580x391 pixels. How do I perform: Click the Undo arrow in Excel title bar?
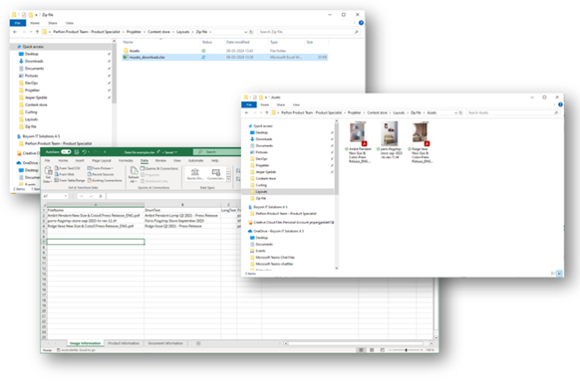(x=85, y=152)
